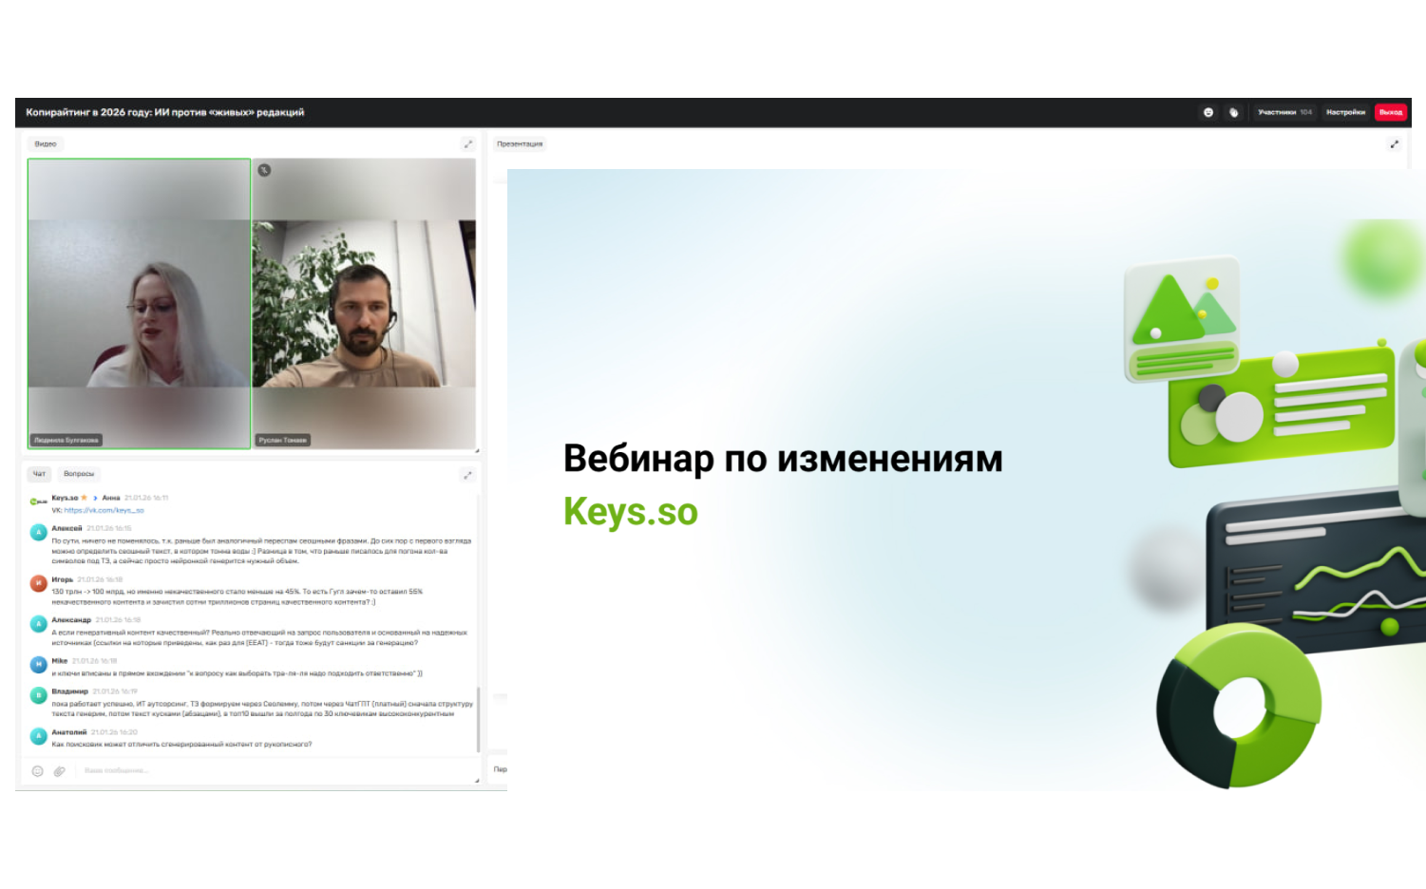
Task: Click the paperclip attach file icon
Action: click(x=59, y=771)
